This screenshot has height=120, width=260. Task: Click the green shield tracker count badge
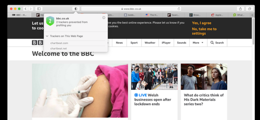tap(50, 21)
